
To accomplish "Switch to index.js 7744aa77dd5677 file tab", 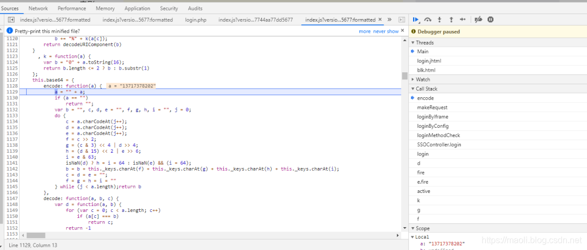I will tap(255, 20).
